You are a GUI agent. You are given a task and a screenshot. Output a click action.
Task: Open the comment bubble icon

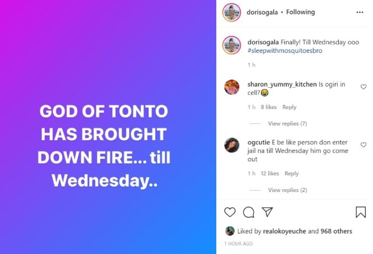coord(248,212)
